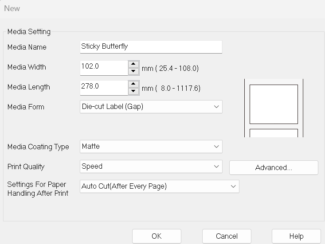Viewport: 325px width, 244px height.
Task: Click the Media Name field containing Sticky Butterfly
Action: (151, 46)
